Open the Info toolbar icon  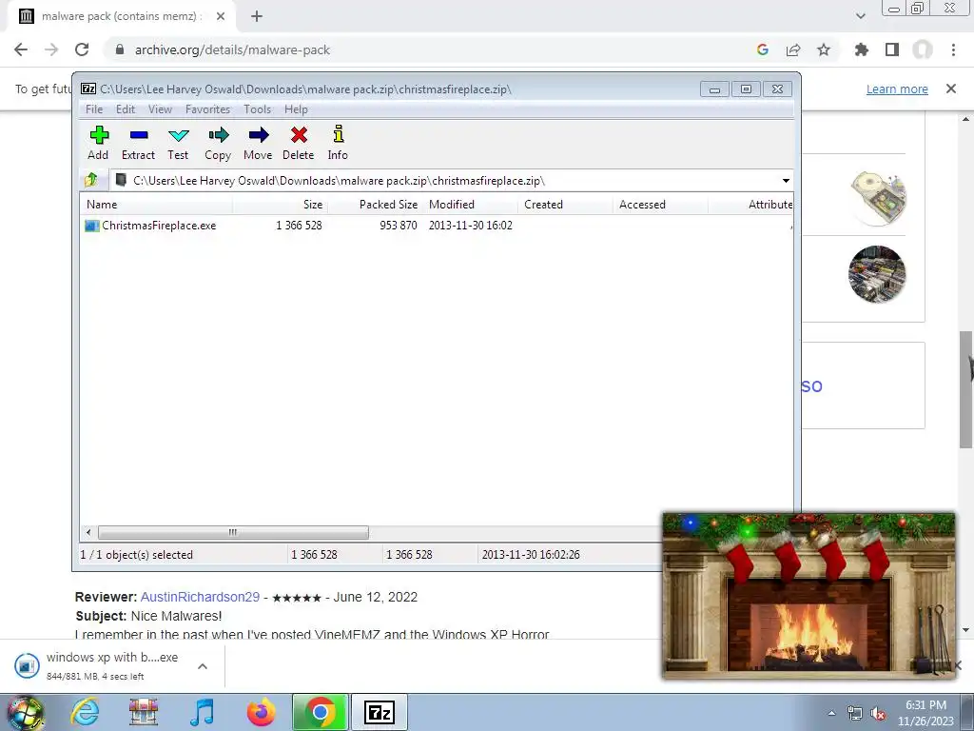[x=338, y=143]
